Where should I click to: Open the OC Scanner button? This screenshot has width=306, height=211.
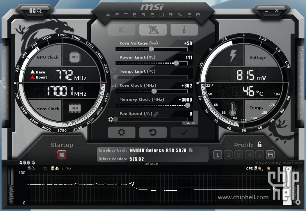tap(35, 11)
